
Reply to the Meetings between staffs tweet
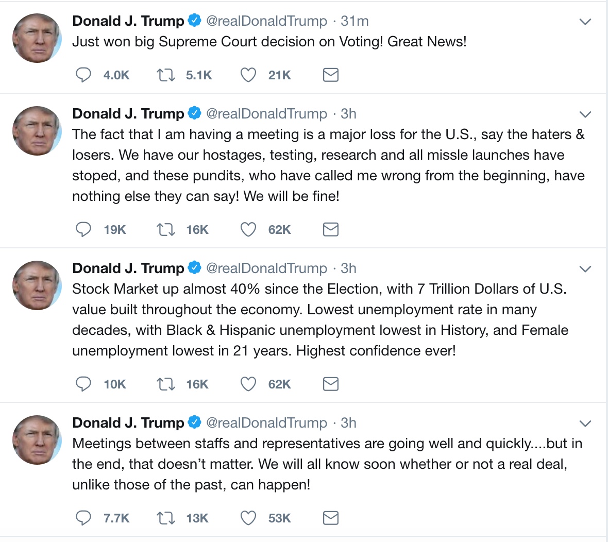tap(83, 518)
